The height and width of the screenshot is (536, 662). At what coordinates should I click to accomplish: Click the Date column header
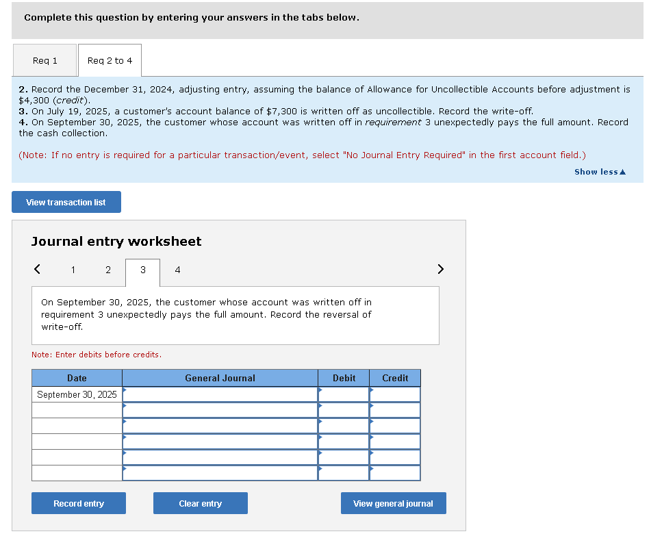(x=77, y=378)
